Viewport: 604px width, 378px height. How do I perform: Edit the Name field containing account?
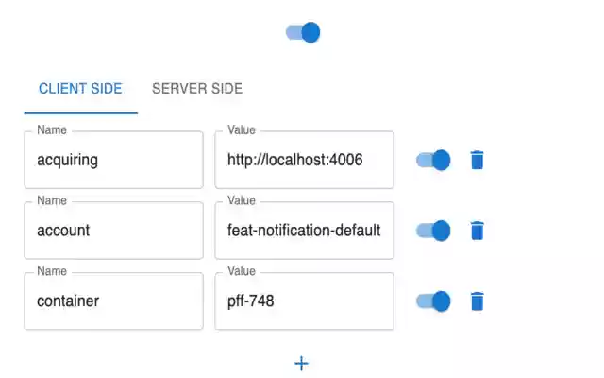coord(113,231)
